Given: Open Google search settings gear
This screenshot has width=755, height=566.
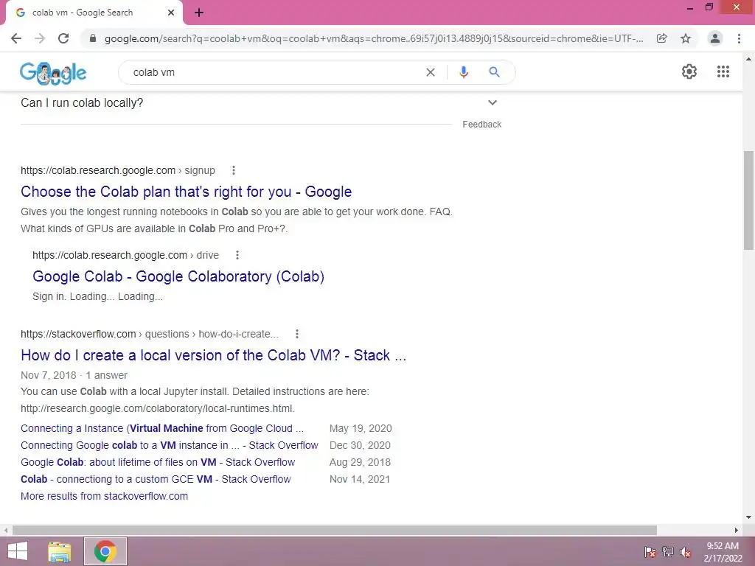Looking at the screenshot, I should tap(689, 71).
